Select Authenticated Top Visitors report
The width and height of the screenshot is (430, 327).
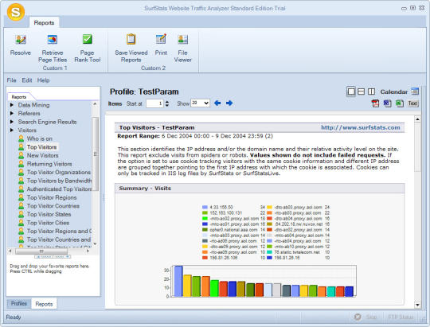click(x=59, y=189)
